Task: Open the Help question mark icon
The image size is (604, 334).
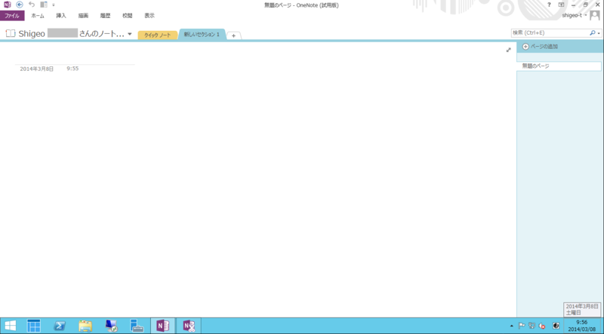Action: pos(550,5)
